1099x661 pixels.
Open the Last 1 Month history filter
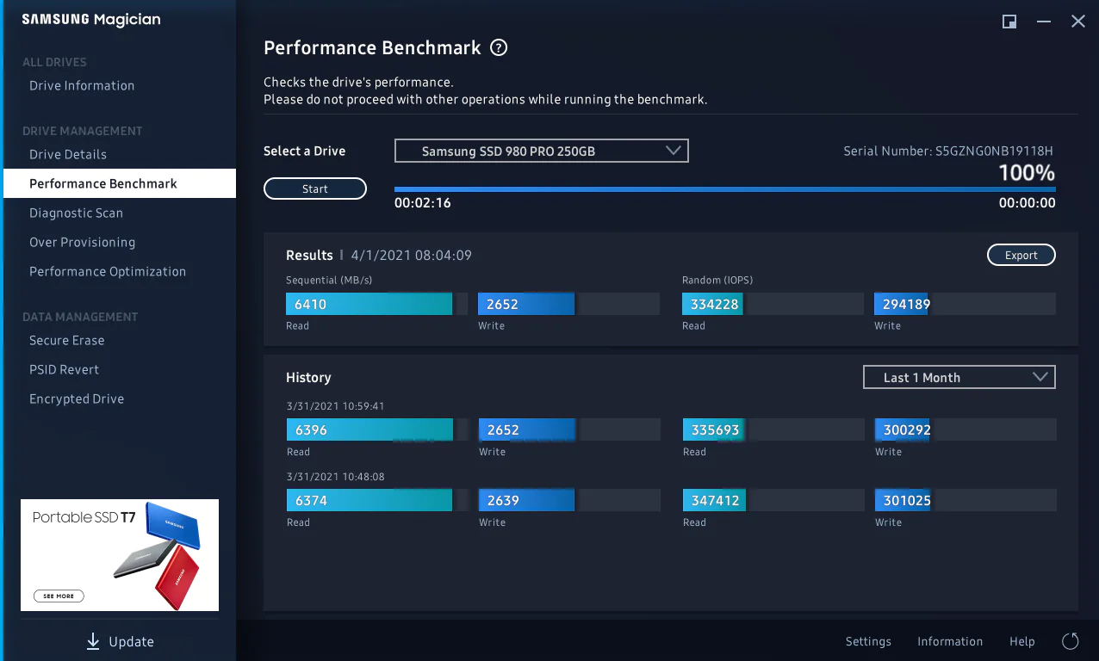click(959, 378)
